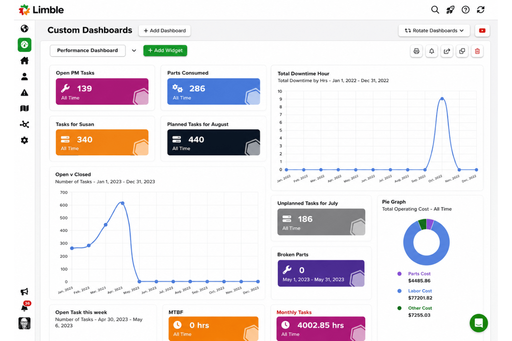Open the MTBF 0 hrs card
This screenshot has height=341, width=512.
point(213,329)
